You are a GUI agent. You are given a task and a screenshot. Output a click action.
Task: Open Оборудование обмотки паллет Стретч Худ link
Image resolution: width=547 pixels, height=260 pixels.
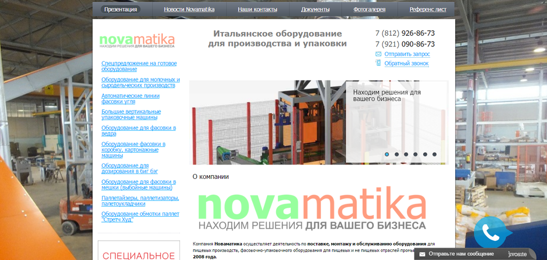coord(140,217)
